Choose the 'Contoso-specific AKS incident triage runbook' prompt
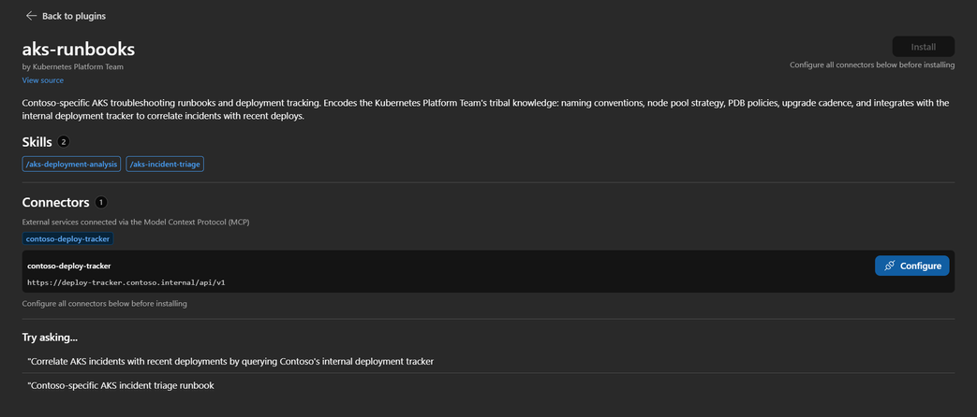 point(121,385)
